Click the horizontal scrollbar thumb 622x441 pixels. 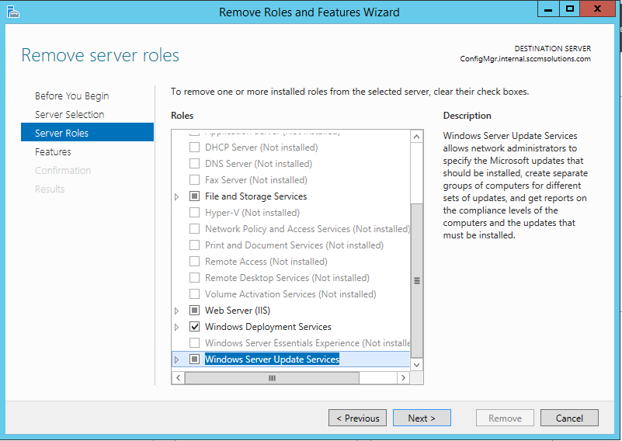point(272,378)
